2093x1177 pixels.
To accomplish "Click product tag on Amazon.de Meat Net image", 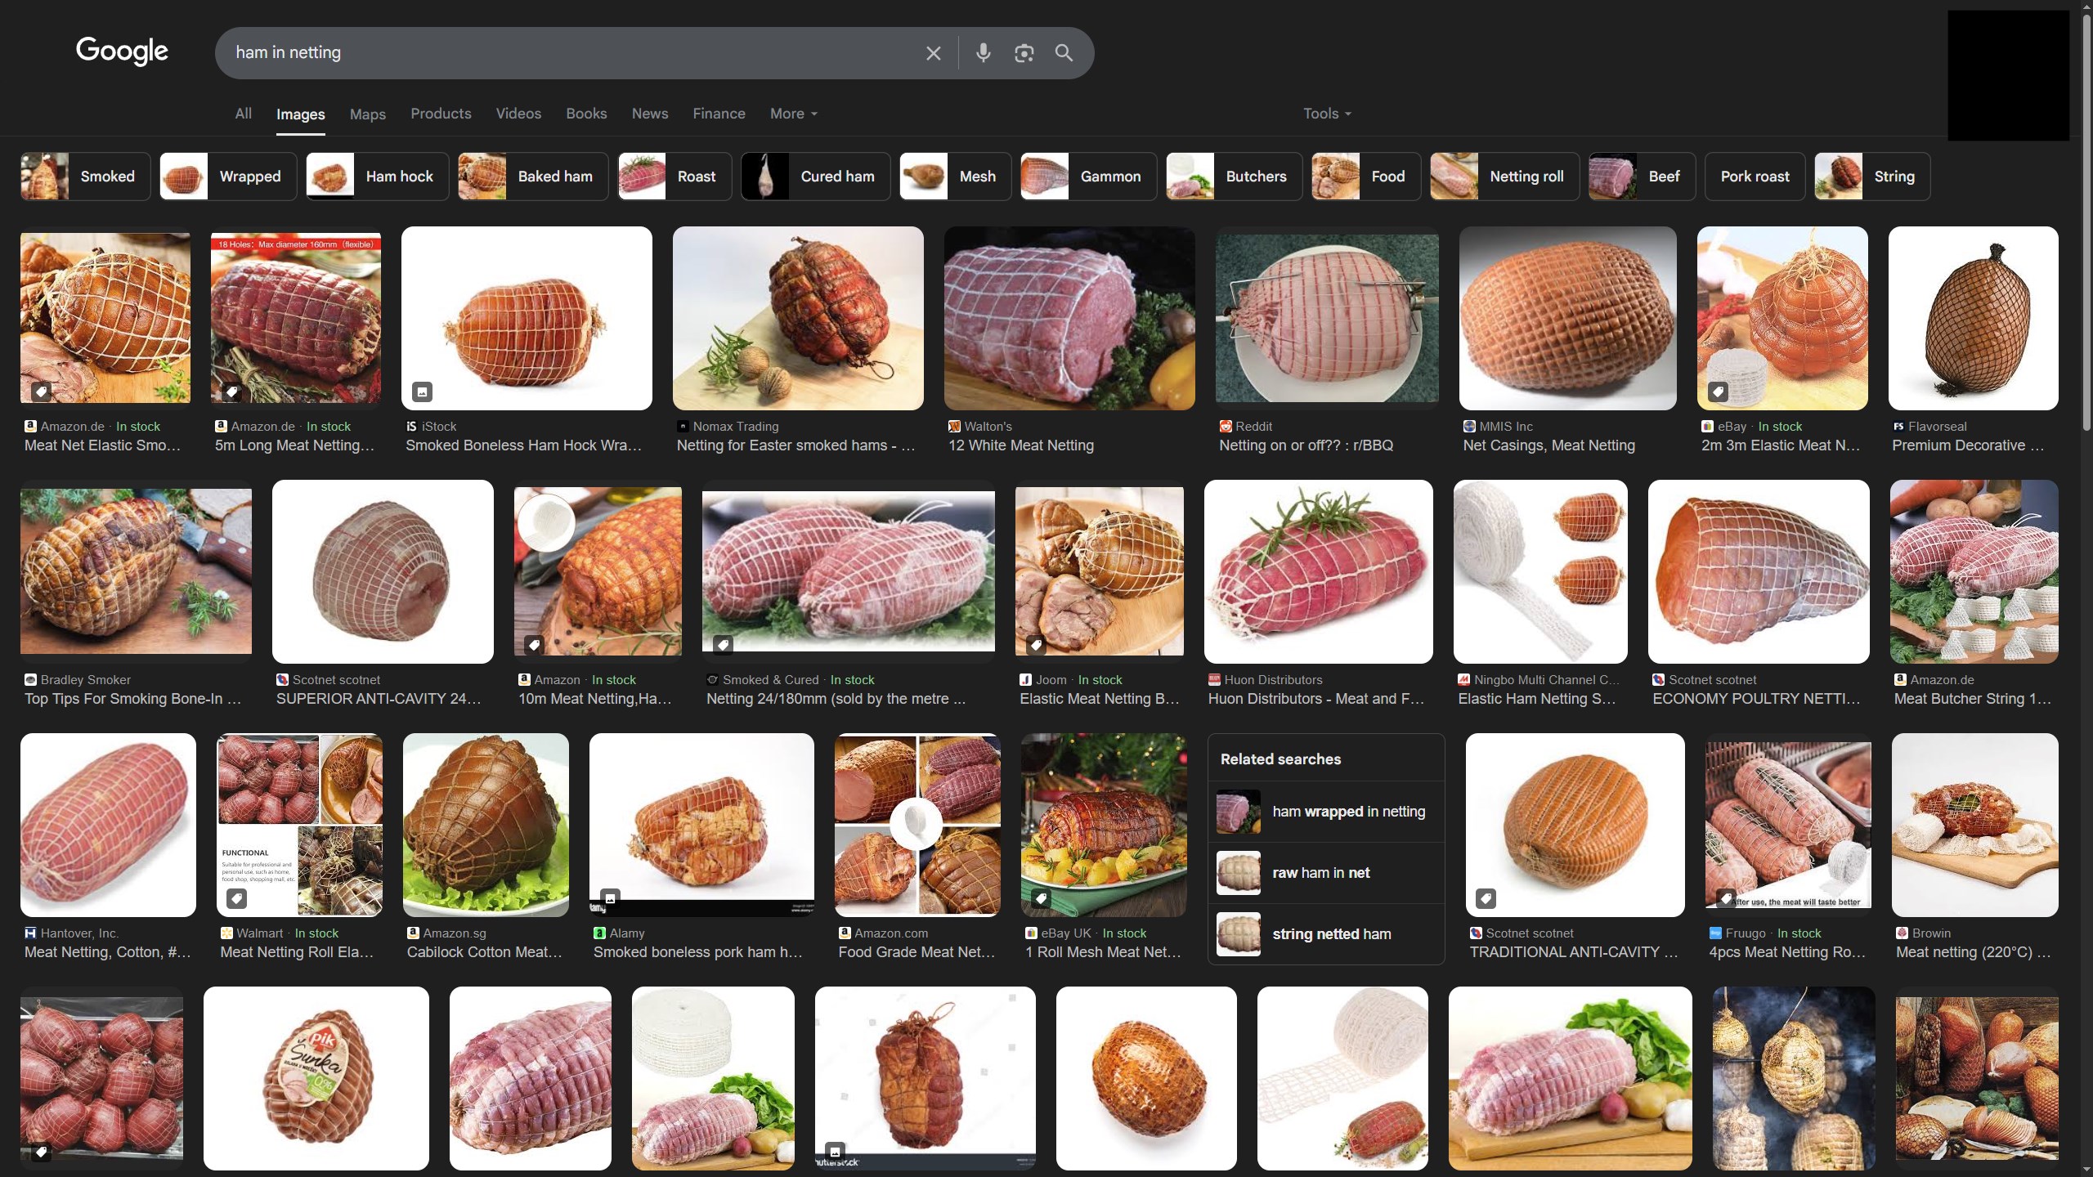I will point(42,392).
